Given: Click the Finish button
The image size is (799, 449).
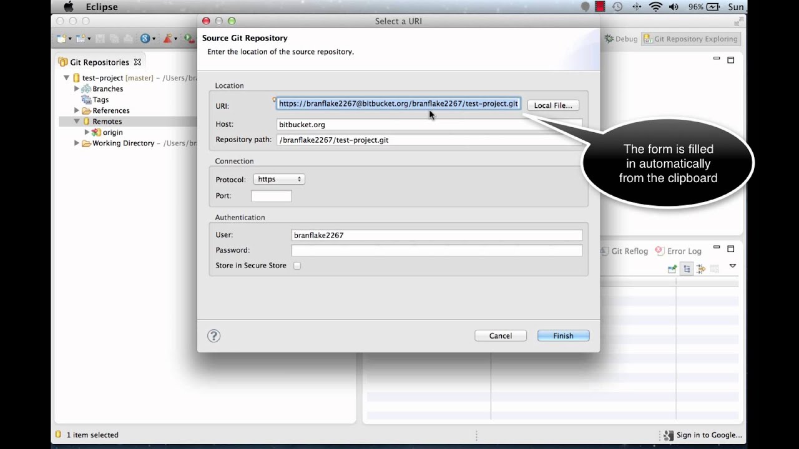Looking at the screenshot, I should coord(563,336).
